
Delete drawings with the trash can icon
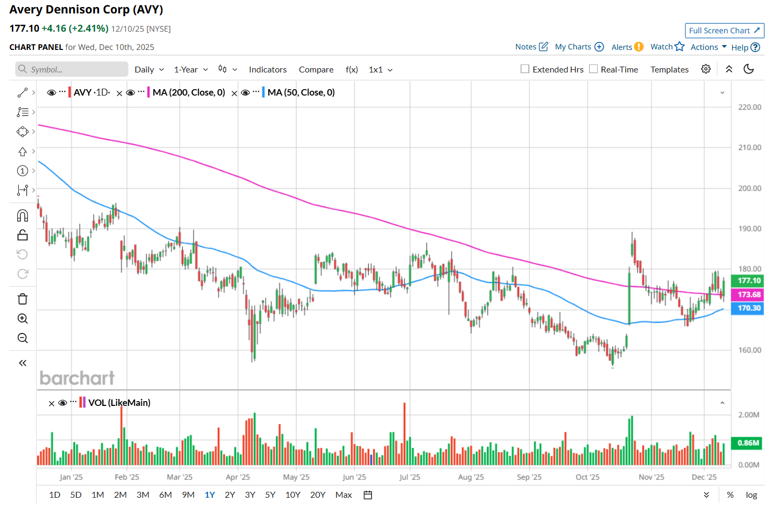pos(23,299)
